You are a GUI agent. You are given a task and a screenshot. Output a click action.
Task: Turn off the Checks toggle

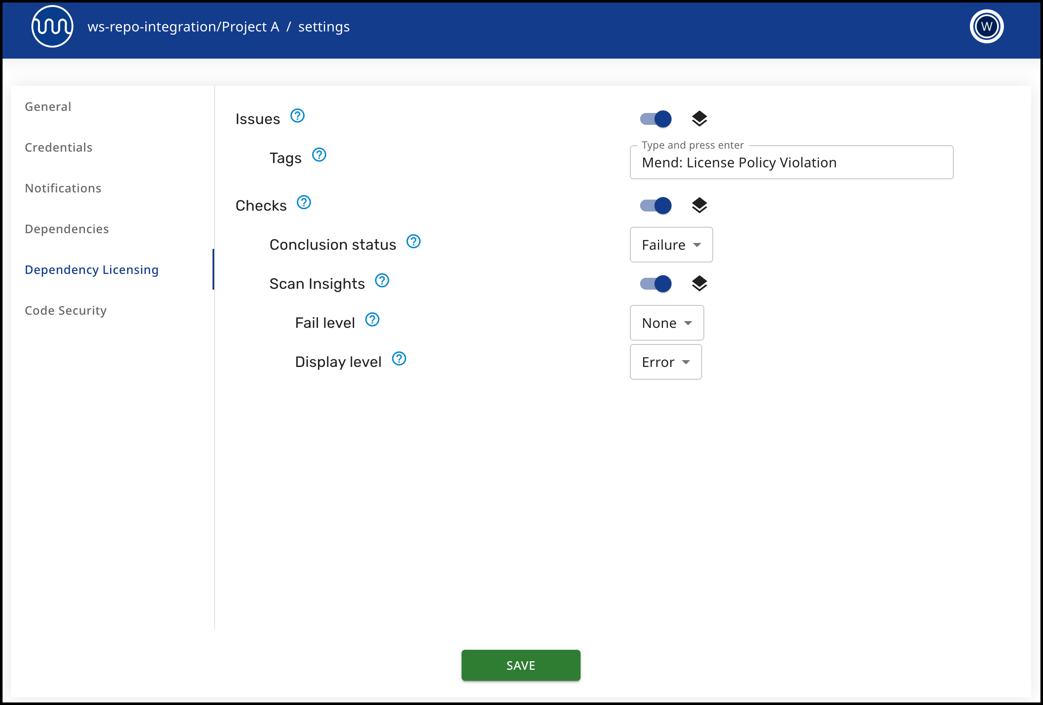click(656, 206)
